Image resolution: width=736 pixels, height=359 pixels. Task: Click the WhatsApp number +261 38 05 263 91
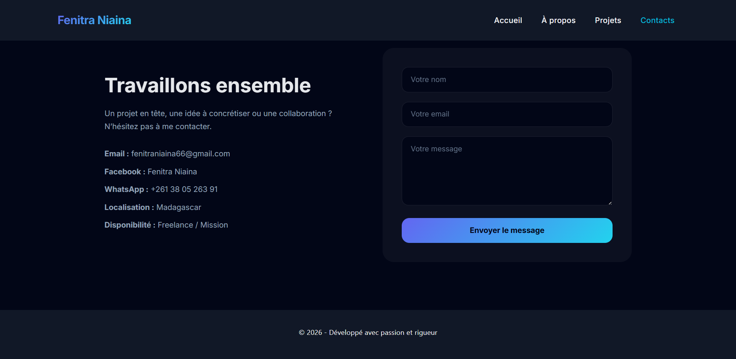click(184, 189)
